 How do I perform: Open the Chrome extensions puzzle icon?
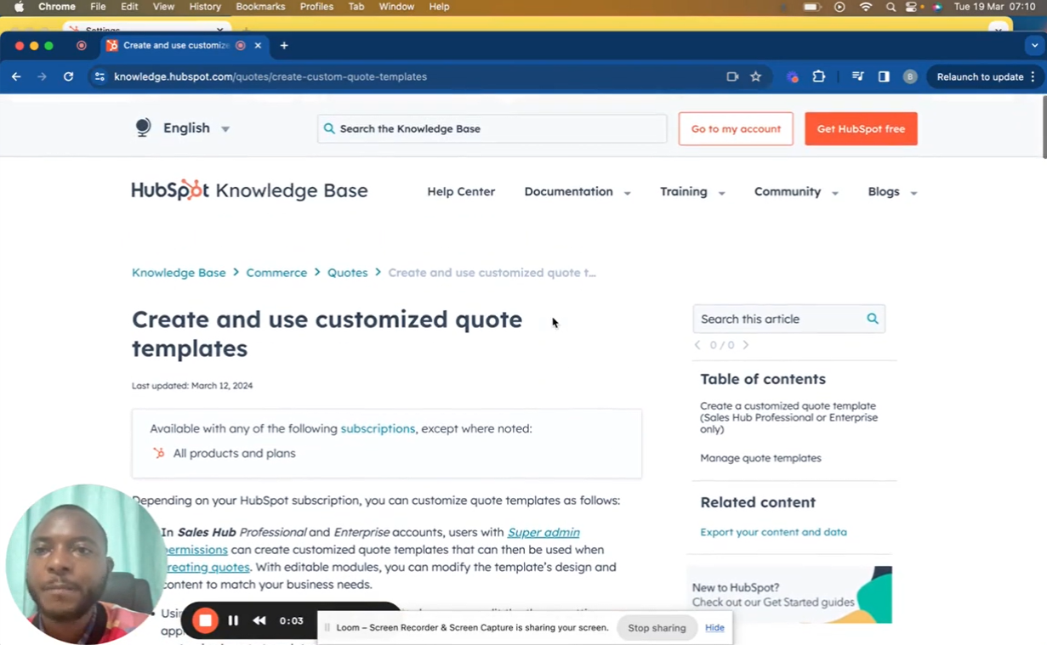pyautogui.click(x=818, y=76)
